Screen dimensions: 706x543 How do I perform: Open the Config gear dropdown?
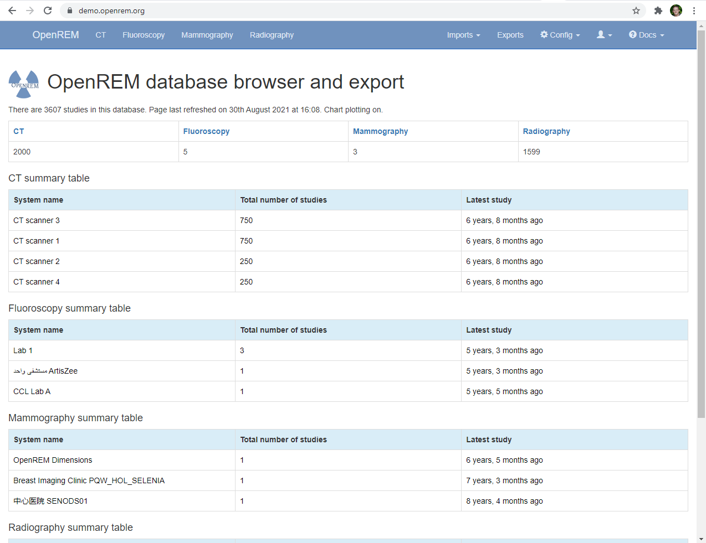click(x=560, y=35)
